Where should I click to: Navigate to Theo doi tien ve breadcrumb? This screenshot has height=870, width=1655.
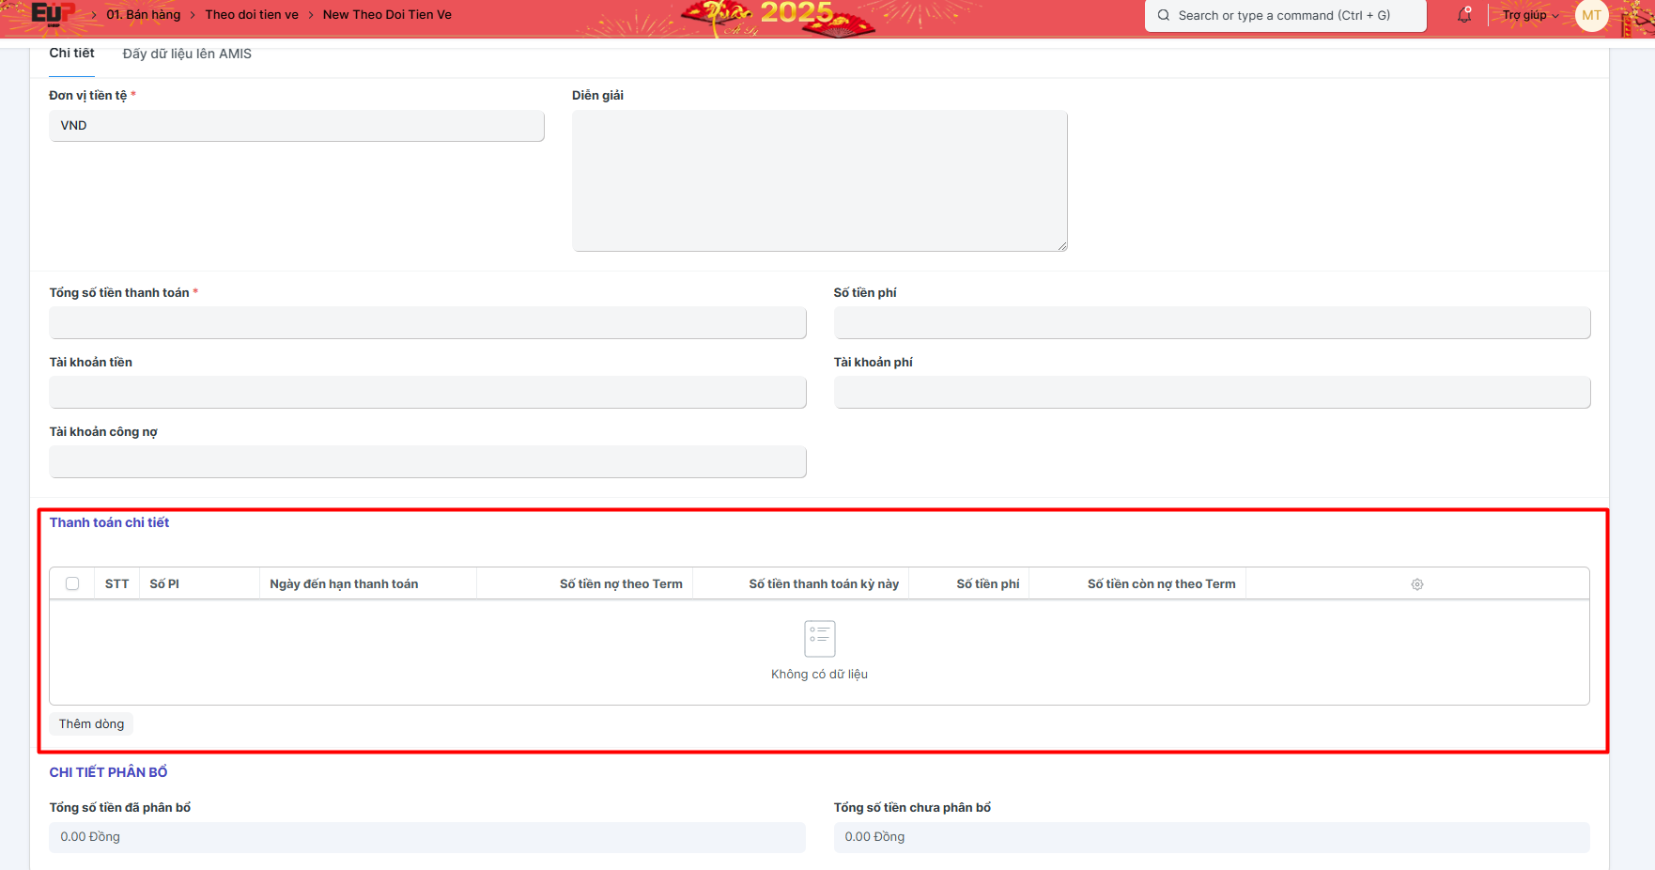pyautogui.click(x=252, y=15)
